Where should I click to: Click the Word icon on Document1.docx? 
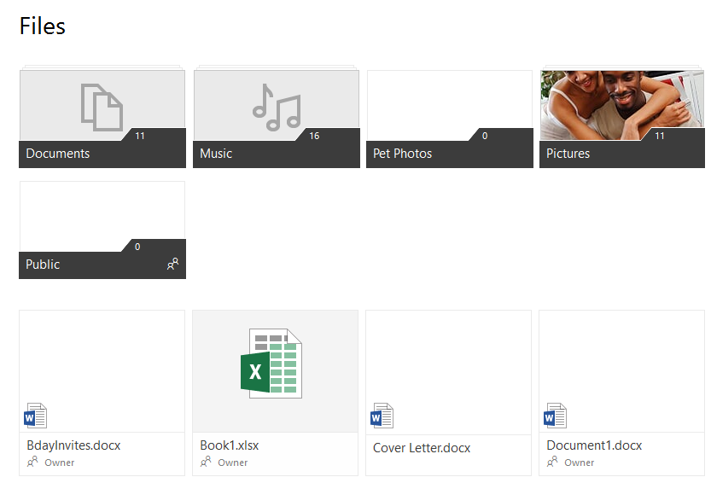click(555, 416)
